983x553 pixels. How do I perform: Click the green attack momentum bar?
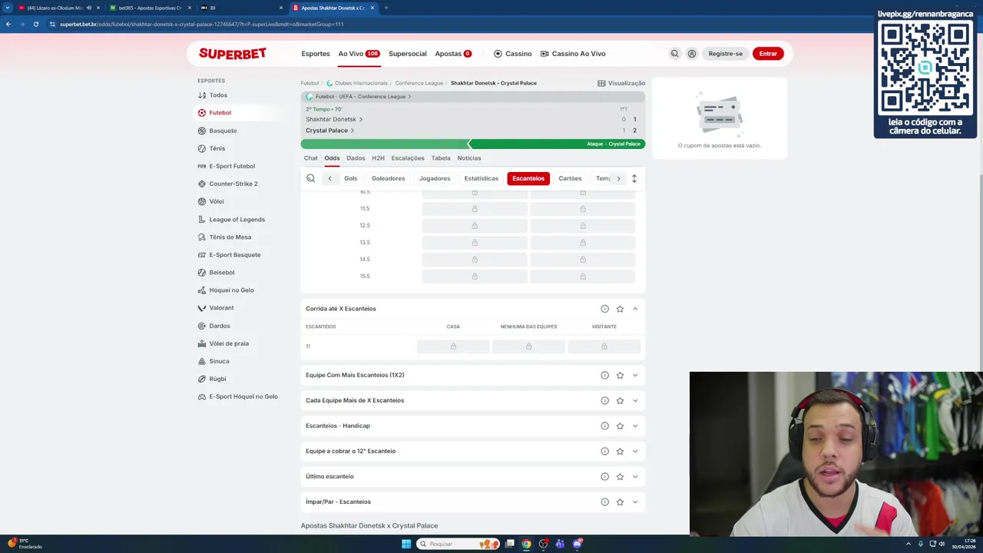[473, 144]
